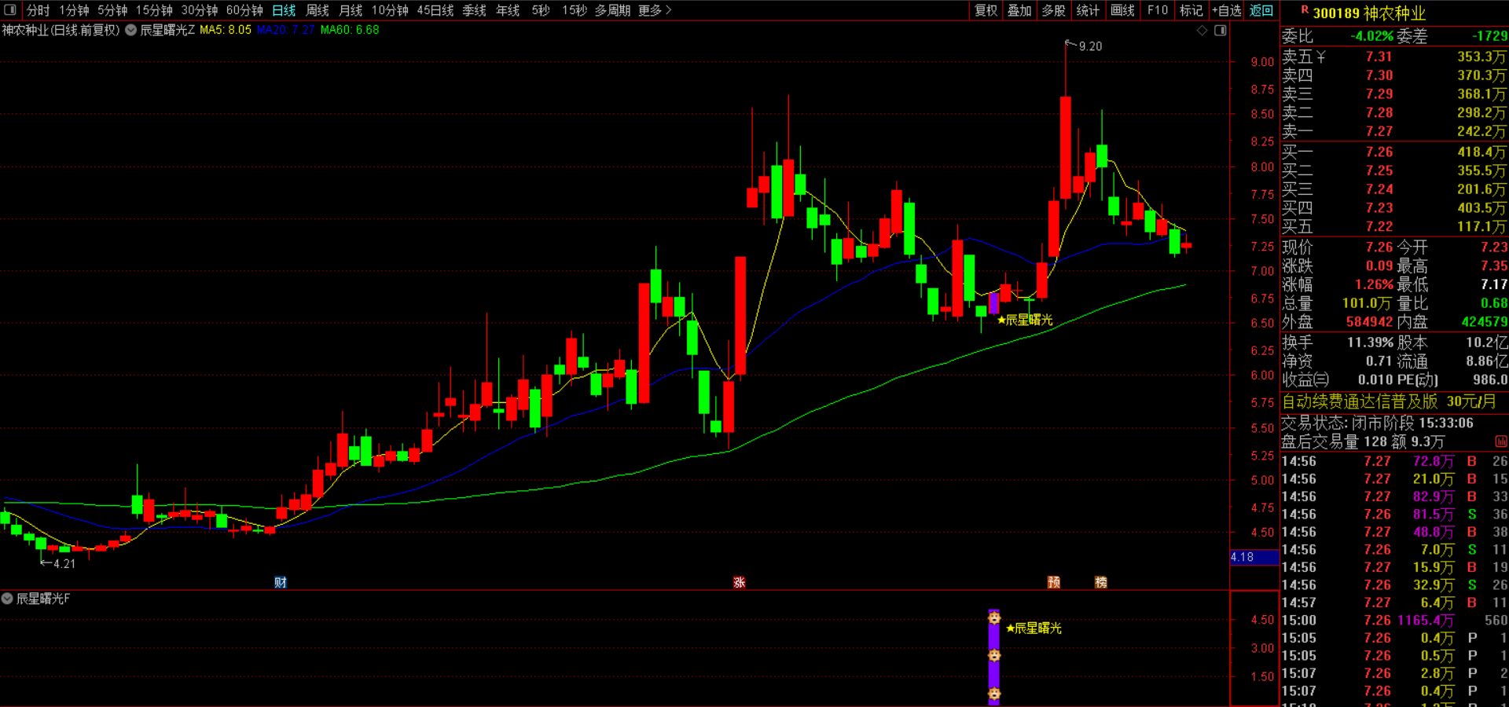Click the 涨 marker icon on the timeline
Viewport: 1509px width, 707px height.
click(x=739, y=582)
